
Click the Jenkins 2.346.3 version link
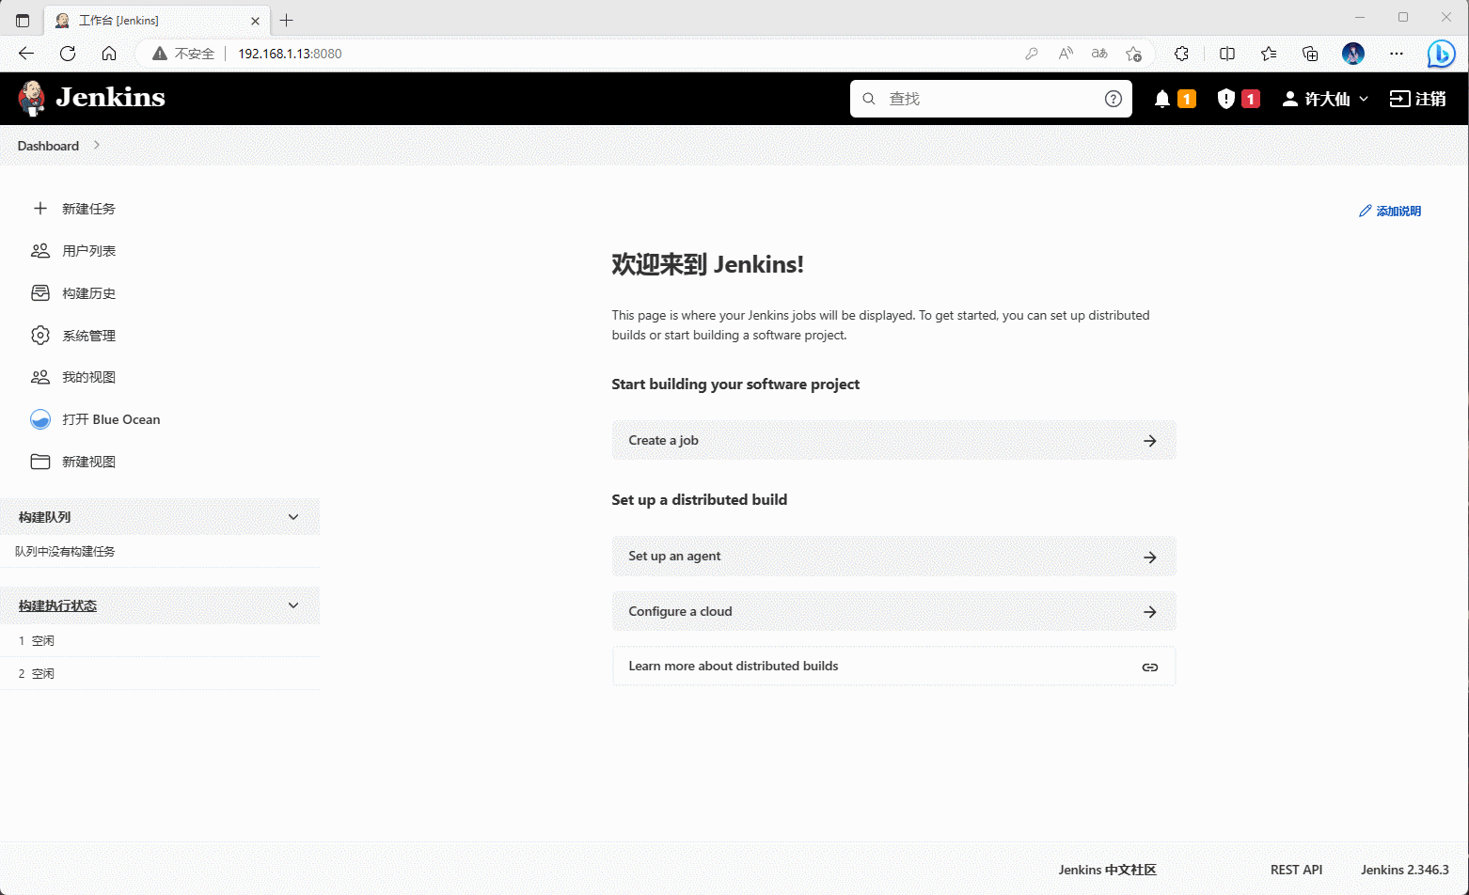[x=1405, y=870]
